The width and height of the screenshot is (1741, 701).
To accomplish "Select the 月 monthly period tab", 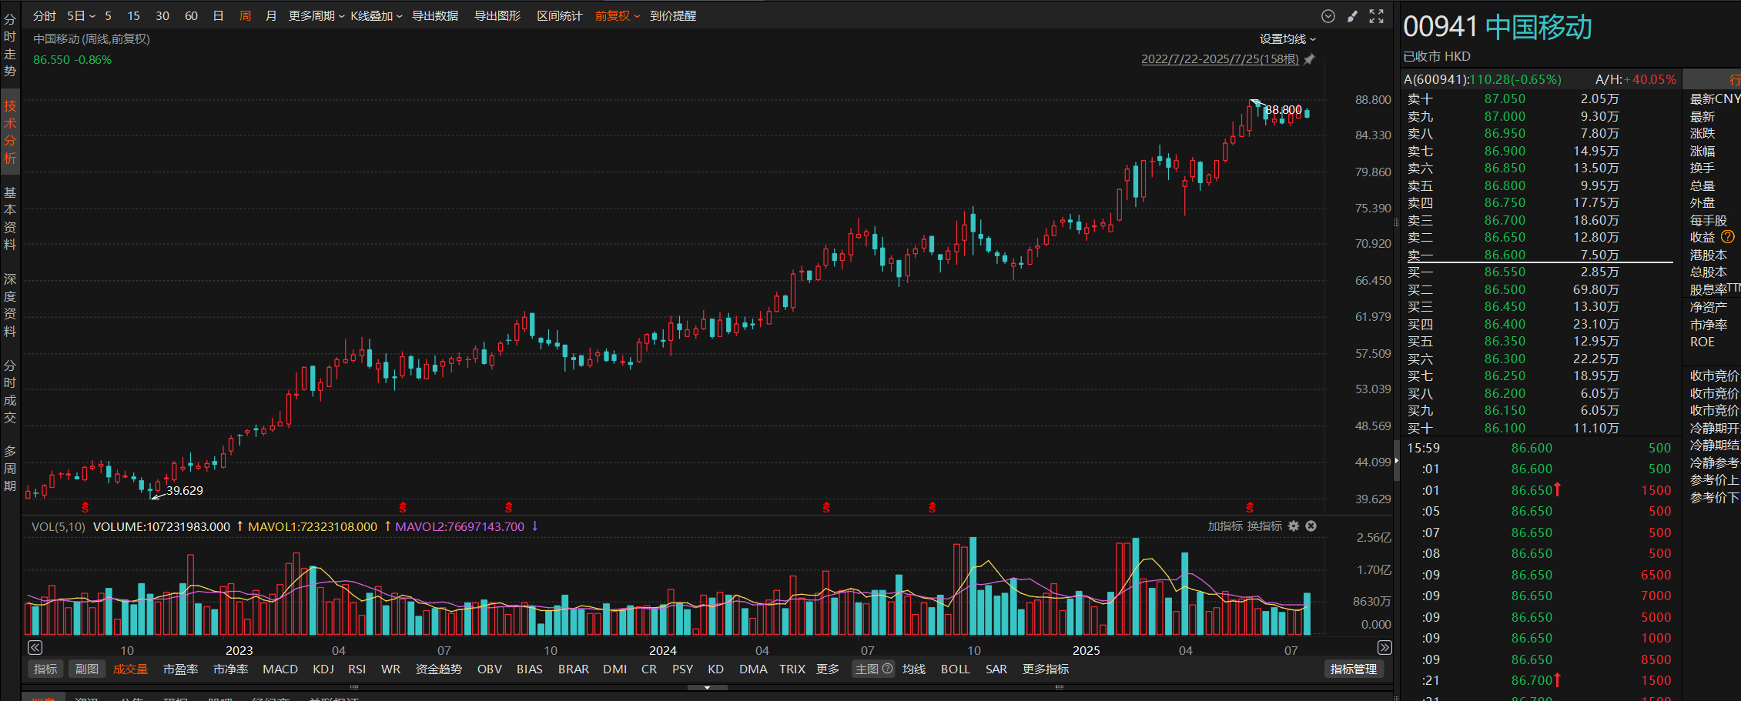I will [x=270, y=16].
